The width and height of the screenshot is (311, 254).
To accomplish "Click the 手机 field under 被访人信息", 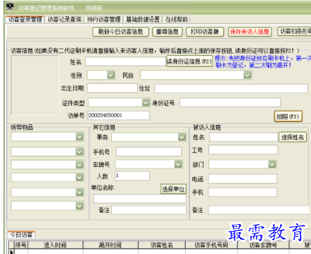I will tap(243, 193).
